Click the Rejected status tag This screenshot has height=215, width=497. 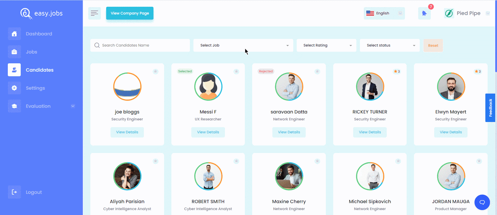(x=266, y=71)
